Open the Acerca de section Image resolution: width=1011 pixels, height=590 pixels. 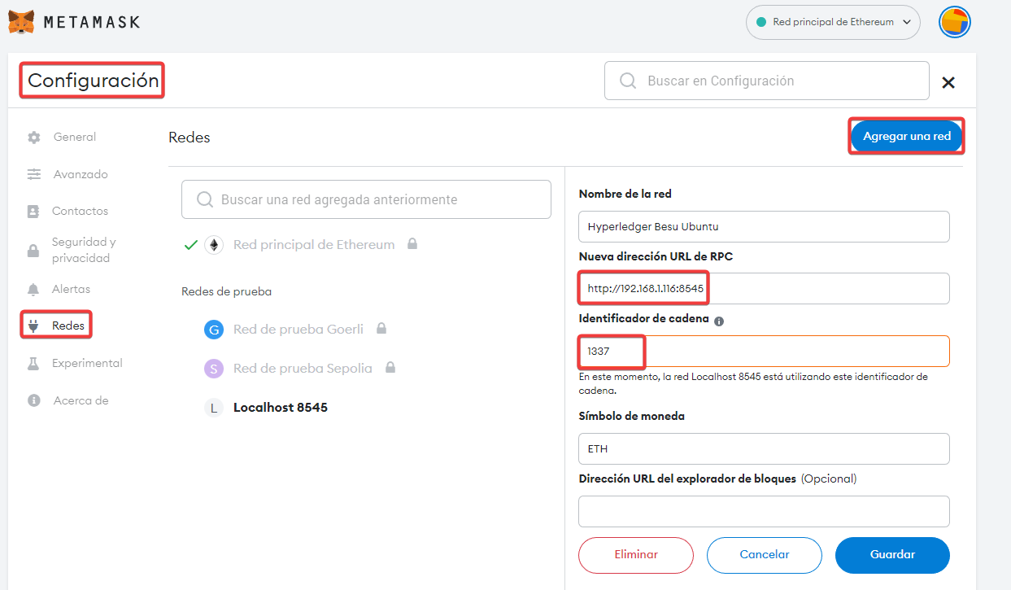(x=81, y=400)
